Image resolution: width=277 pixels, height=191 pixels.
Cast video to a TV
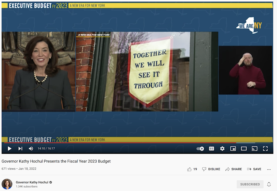[254, 149]
